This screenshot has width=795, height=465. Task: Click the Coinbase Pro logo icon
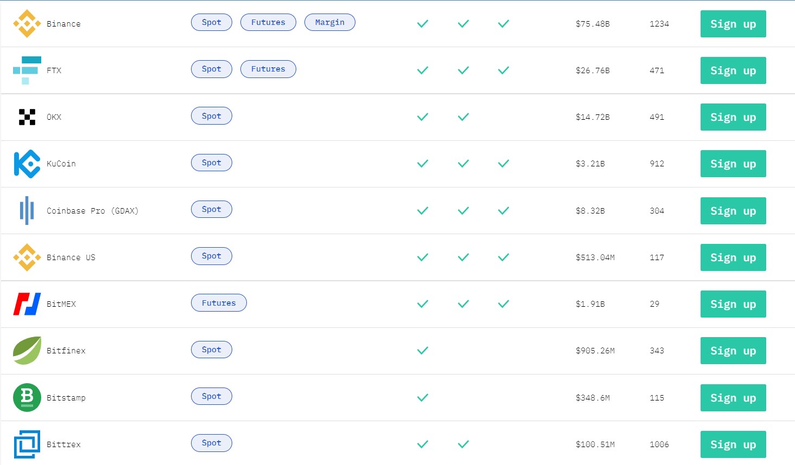(27, 211)
